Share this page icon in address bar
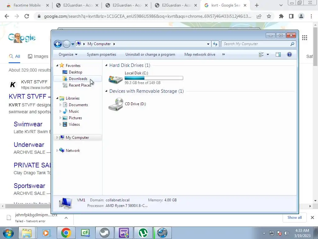Viewport: 318px width, 239px height. [x=259, y=16]
